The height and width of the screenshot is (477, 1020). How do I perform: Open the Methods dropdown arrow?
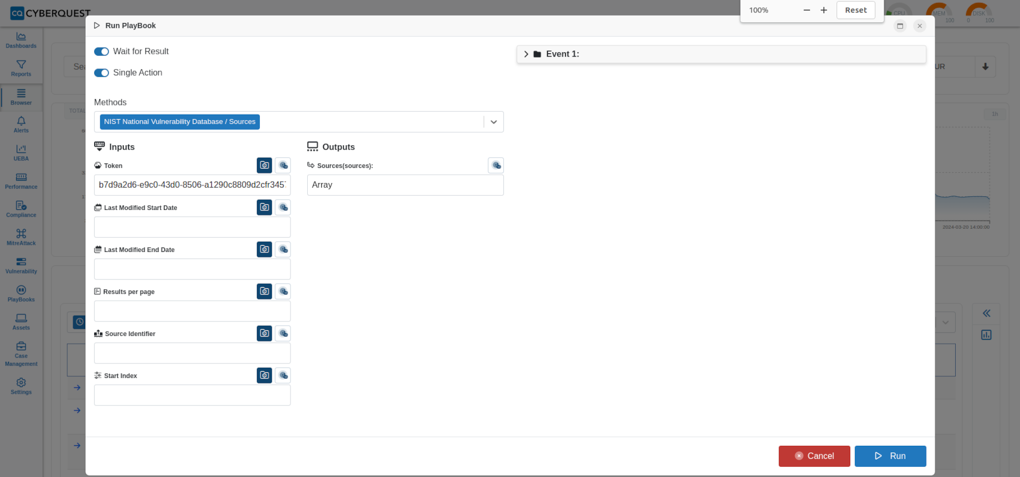(x=493, y=122)
